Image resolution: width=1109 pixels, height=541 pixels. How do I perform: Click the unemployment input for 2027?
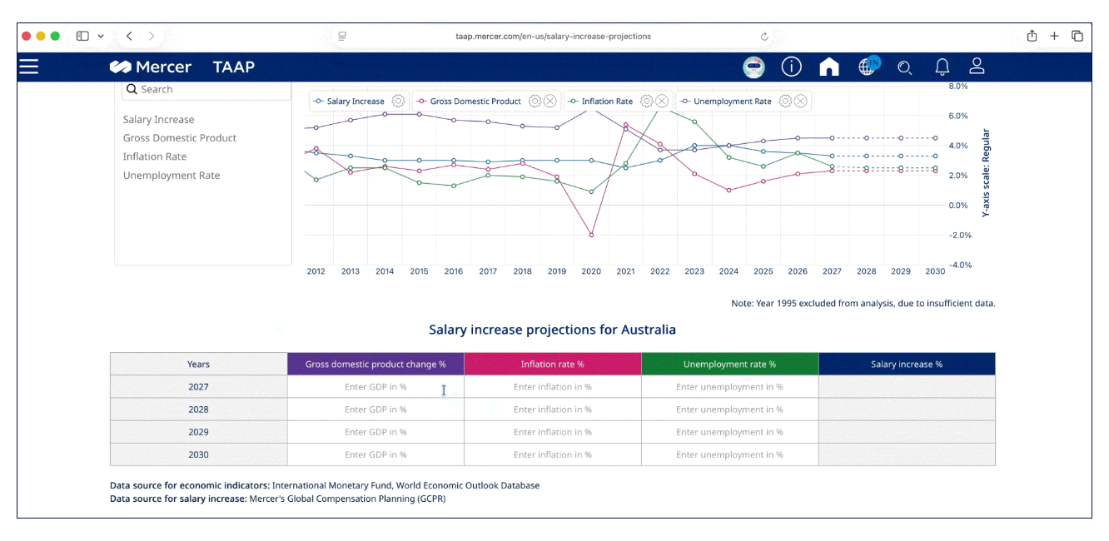coord(729,387)
